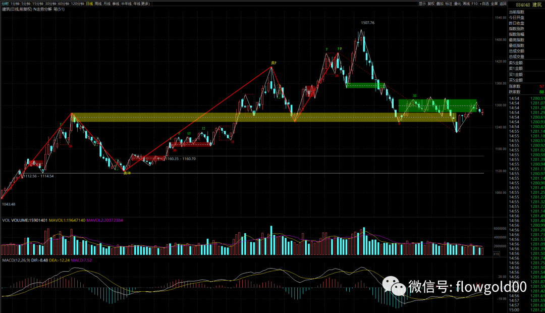This screenshot has height=313, width=545.
Task: Click the DEA:-12.24 value label
Action: pyautogui.click(x=60, y=260)
